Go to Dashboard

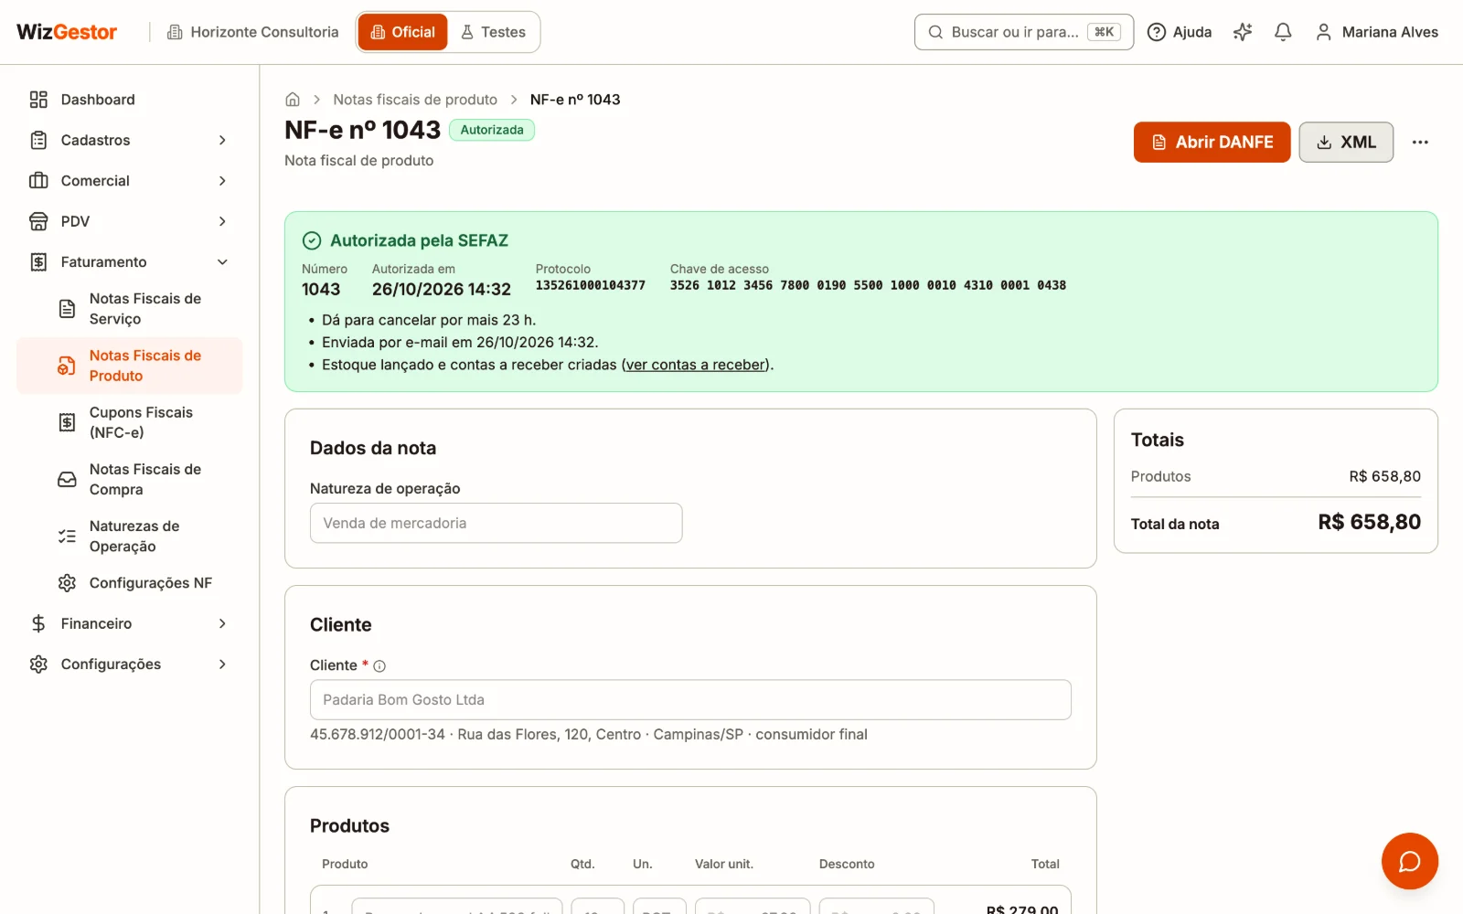(x=129, y=100)
